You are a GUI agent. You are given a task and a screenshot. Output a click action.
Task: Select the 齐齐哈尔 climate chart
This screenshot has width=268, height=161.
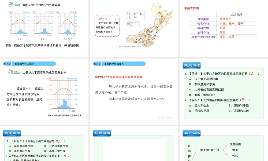tap(67, 24)
